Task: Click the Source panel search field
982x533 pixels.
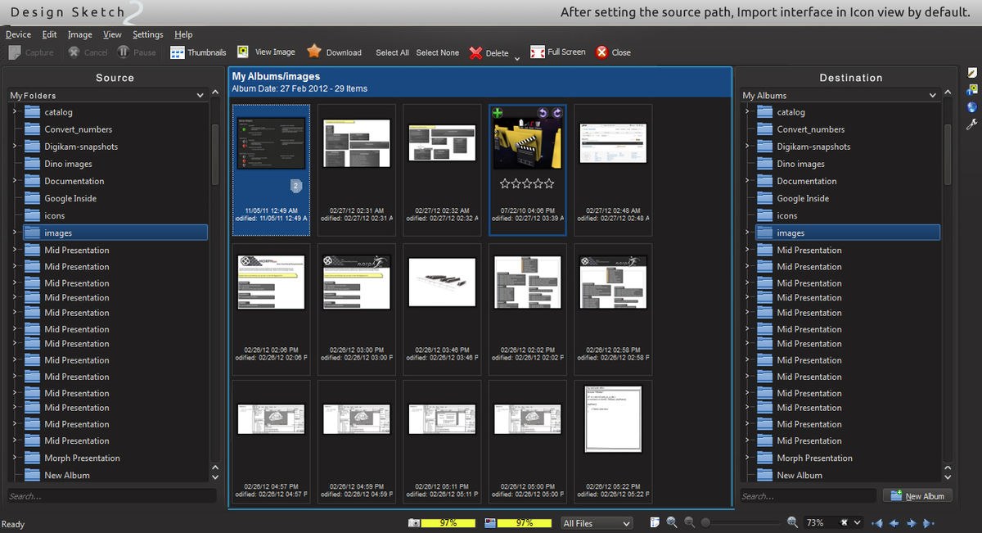Action: [x=111, y=496]
